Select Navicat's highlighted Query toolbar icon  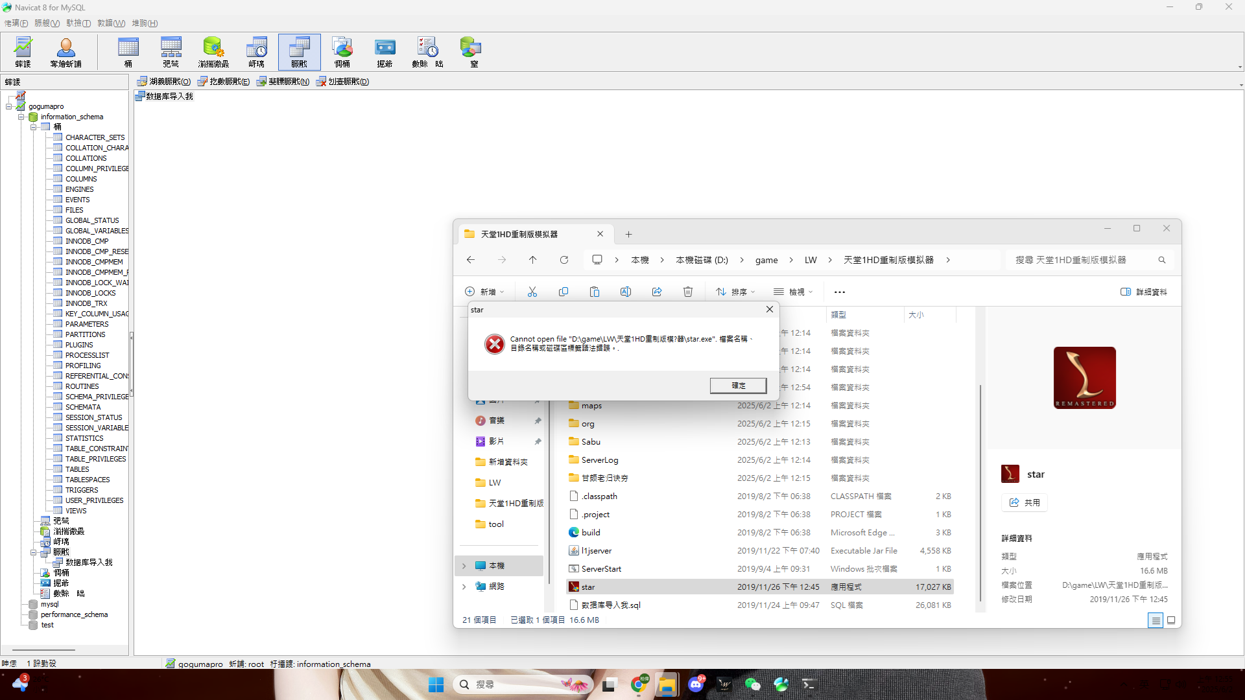click(x=300, y=52)
